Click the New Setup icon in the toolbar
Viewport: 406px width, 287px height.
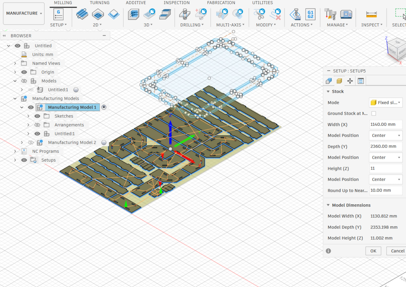tap(58, 14)
